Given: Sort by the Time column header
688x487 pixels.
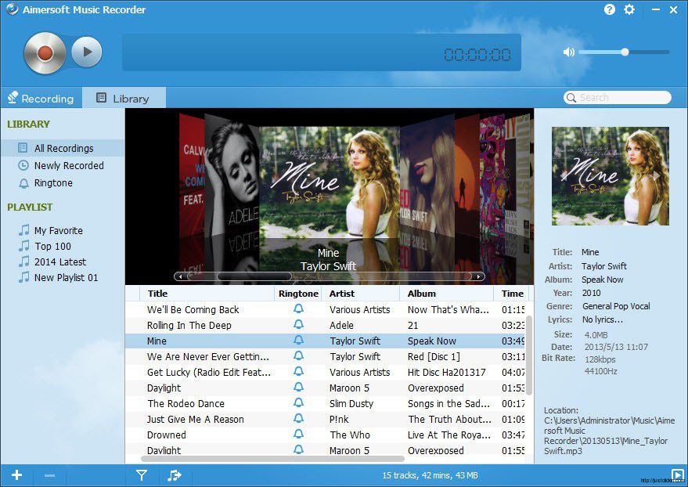Looking at the screenshot, I should pos(512,294).
